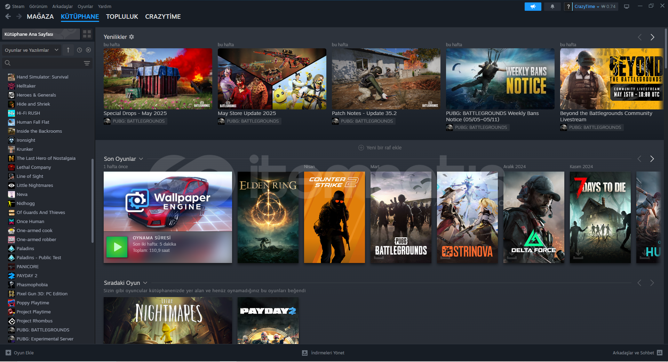The width and height of the screenshot is (668, 362).
Task: Expand Sıradaki Oyun shelf dropdown
Action: (145, 283)
